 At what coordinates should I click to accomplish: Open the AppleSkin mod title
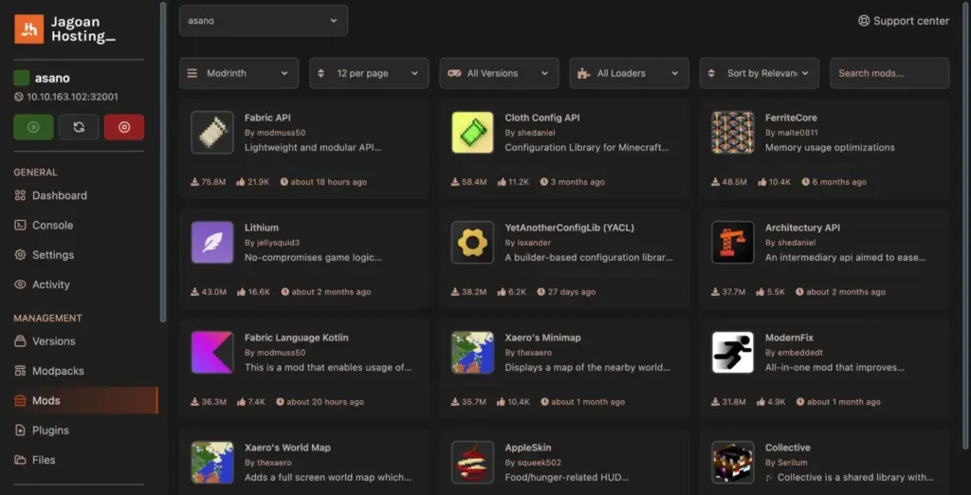(x=527, y=448)
